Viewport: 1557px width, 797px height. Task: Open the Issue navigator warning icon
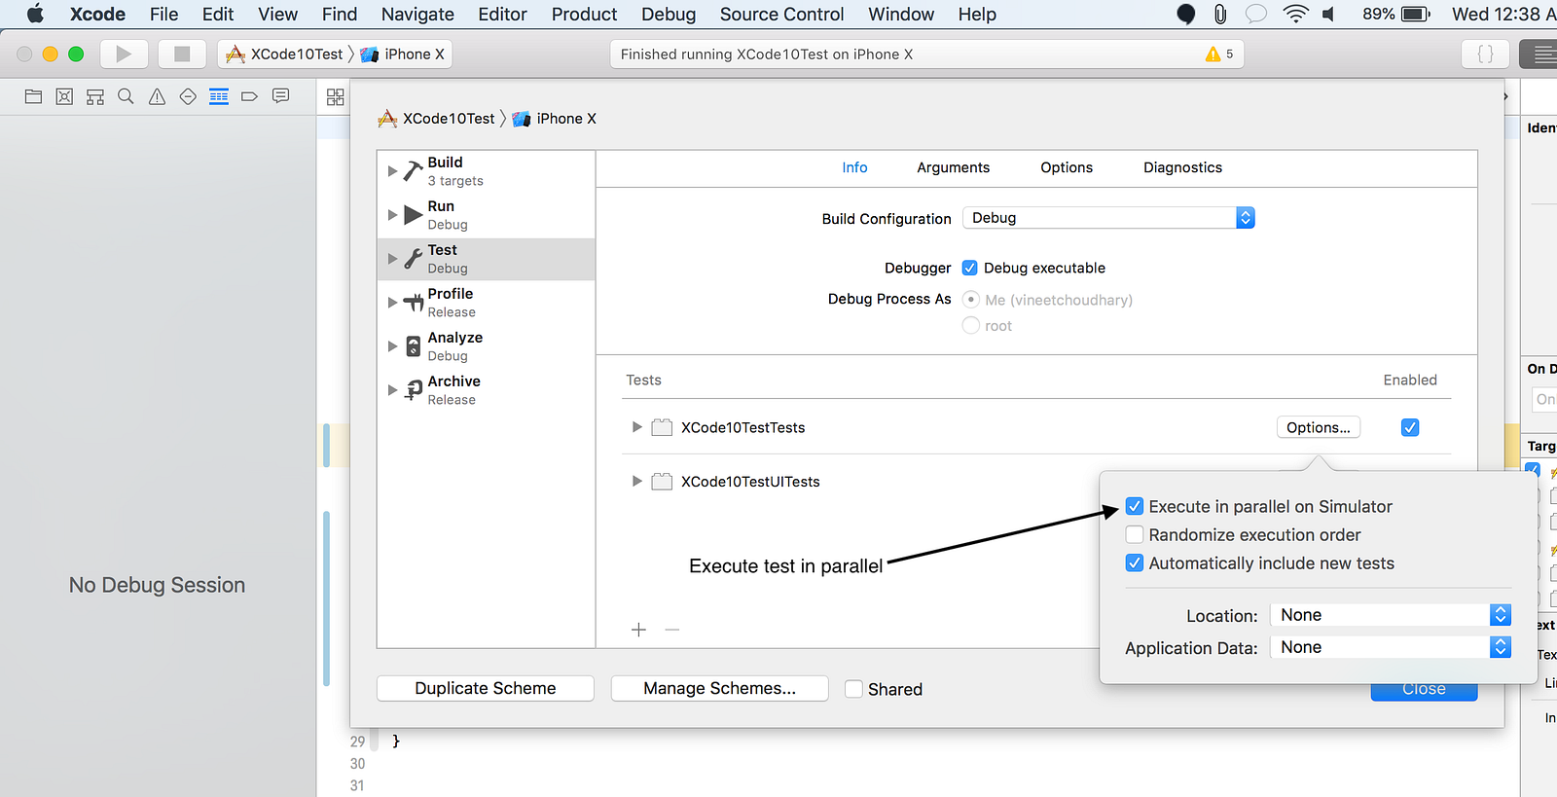[157, 96]
